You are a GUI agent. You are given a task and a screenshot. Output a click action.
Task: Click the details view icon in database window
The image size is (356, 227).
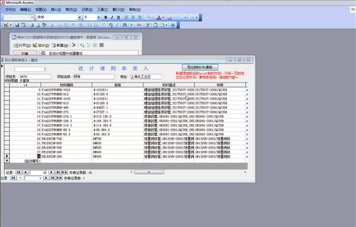[x=101, y=45]
